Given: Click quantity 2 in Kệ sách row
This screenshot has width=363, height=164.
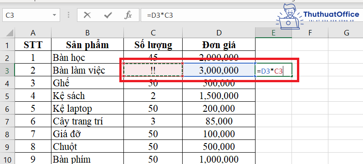Looking at the screenshot, I should 153,95.
